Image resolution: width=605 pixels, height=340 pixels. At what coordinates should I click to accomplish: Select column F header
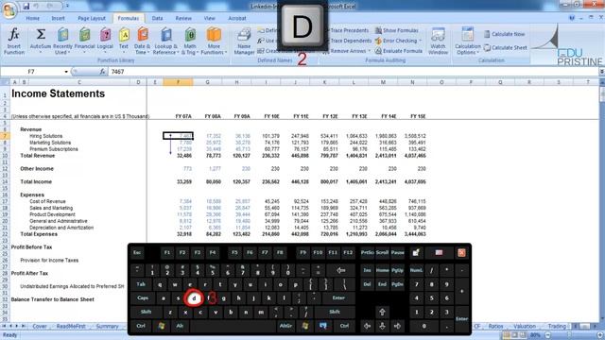[178, 82]
